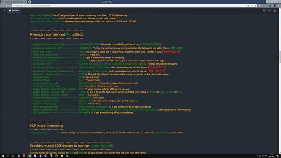The height and width of the screenshot is (158, 281).
Task: Go back with the browser back arrow
Action: point(2,6)
